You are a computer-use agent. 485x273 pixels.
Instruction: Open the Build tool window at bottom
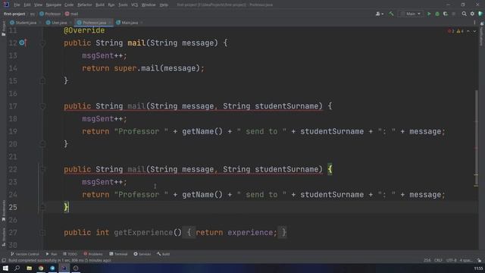(164, 254)
